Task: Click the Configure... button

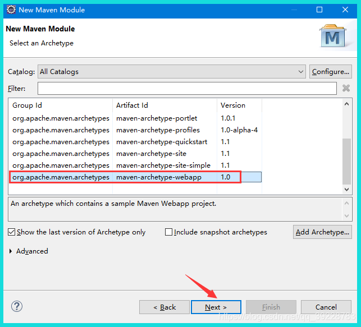Action: (x=330, y=72)
